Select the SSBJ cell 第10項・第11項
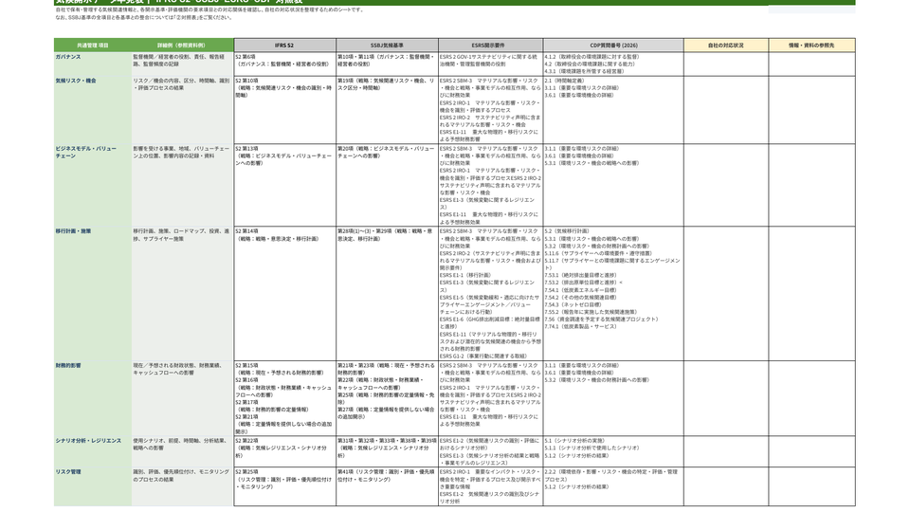 [387, 64]
